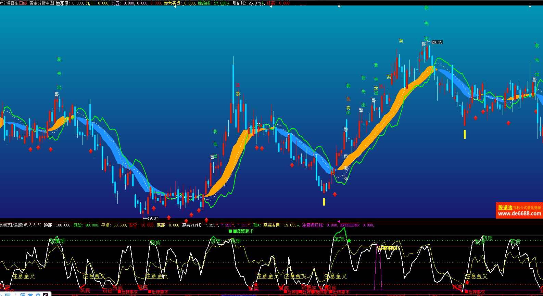Click the green star in the sub-chart

pos(349,241)
